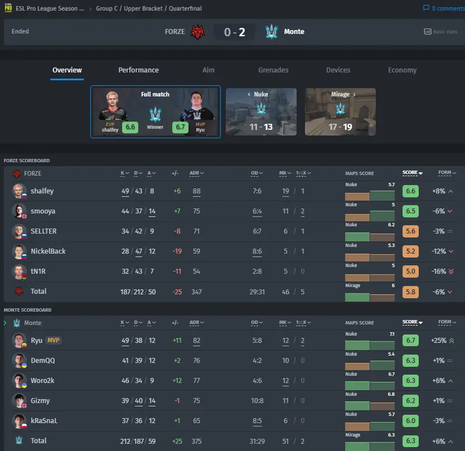465x451 pixels.
Task: Click Ryu's player avatar
Action: [19, 341]
